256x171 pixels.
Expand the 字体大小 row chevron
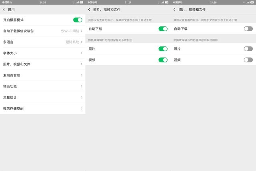(82, 53)
